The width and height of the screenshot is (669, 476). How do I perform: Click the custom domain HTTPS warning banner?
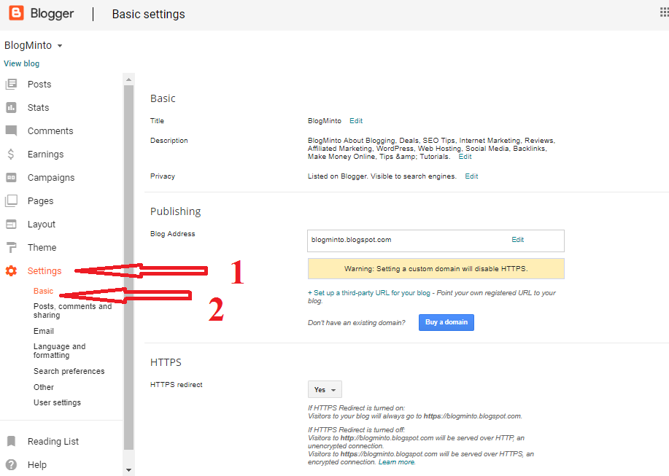pyautogui.click(x=436, y=268)
